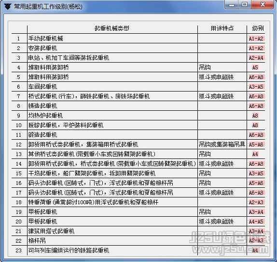The image size is (277, 262).
Task: Click A4 level cell in row 13
Action: tap(255, 154)
